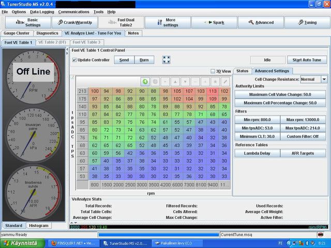The width and height of the screenshot is (331, 248).
Task: Click the minus icon in the table toolbar
Action: (x=195, y=82)
